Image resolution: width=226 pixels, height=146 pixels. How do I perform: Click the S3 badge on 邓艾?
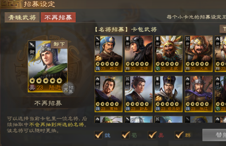[98, 58]
